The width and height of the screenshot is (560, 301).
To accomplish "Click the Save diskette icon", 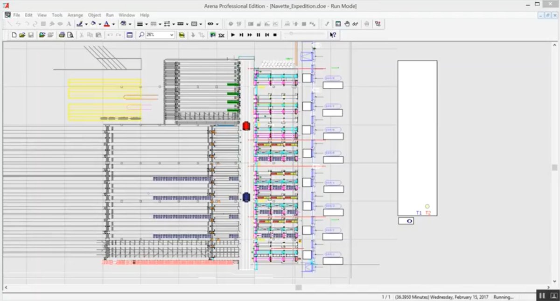I will coord(30,35).
